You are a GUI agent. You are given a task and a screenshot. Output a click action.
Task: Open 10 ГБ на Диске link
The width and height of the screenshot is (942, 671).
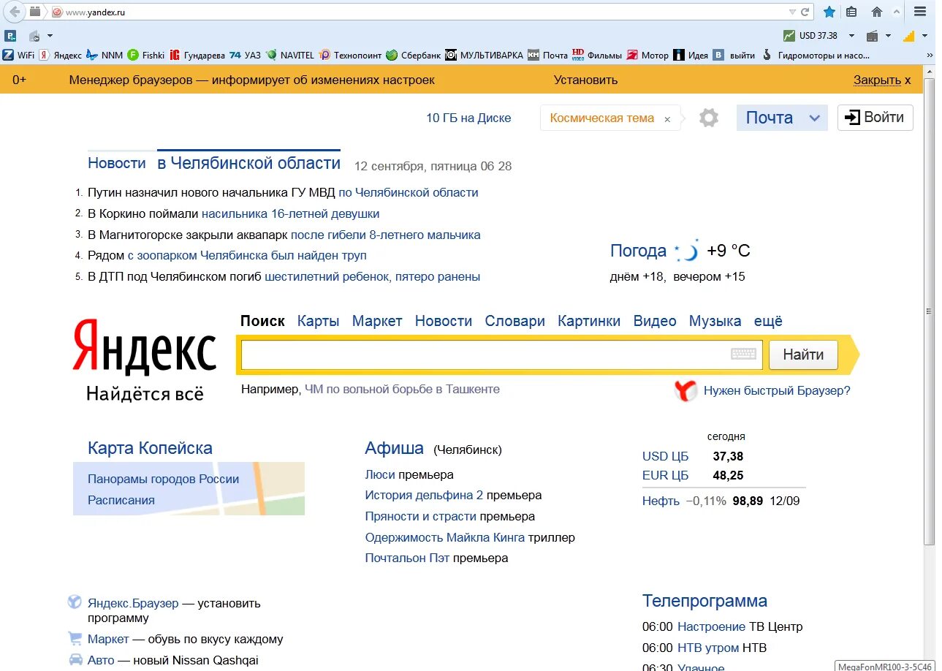468,118
